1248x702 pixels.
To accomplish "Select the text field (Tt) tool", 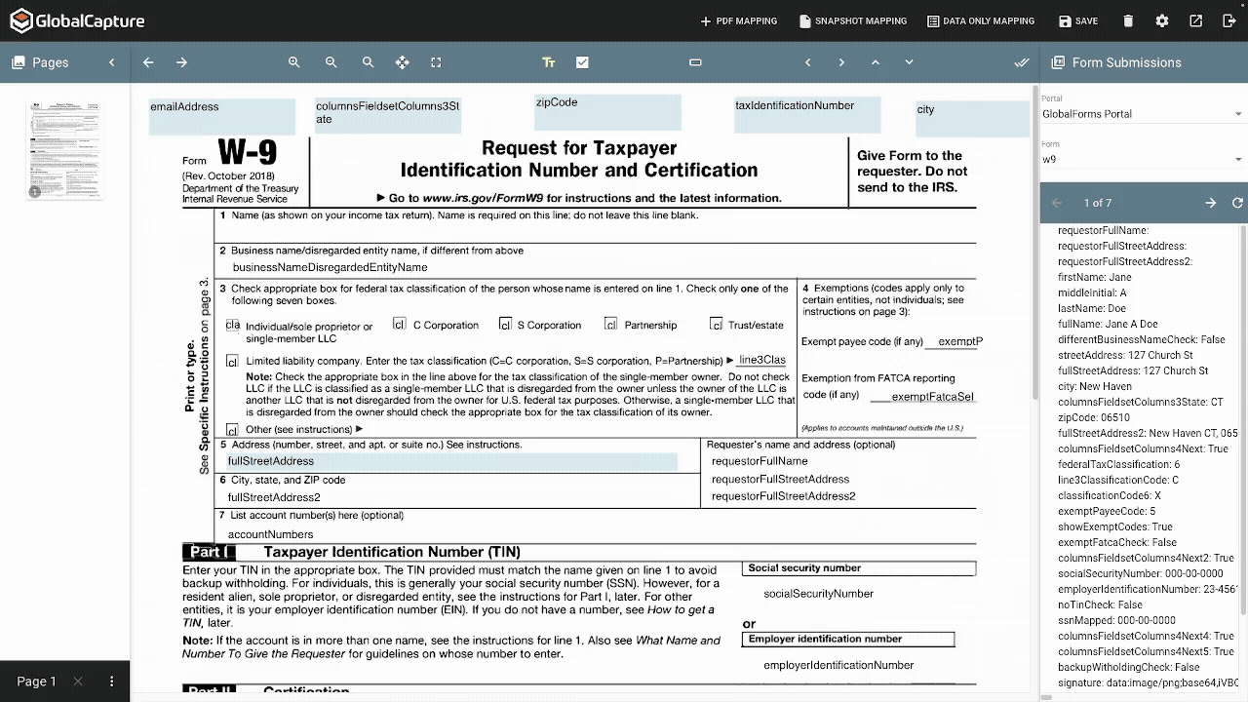I will pyautogui.click(x=549, y=62).
